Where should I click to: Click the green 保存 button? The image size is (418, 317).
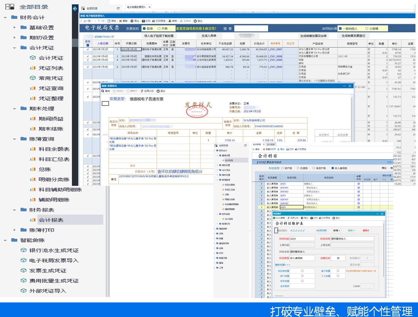(x=351, y=231)
